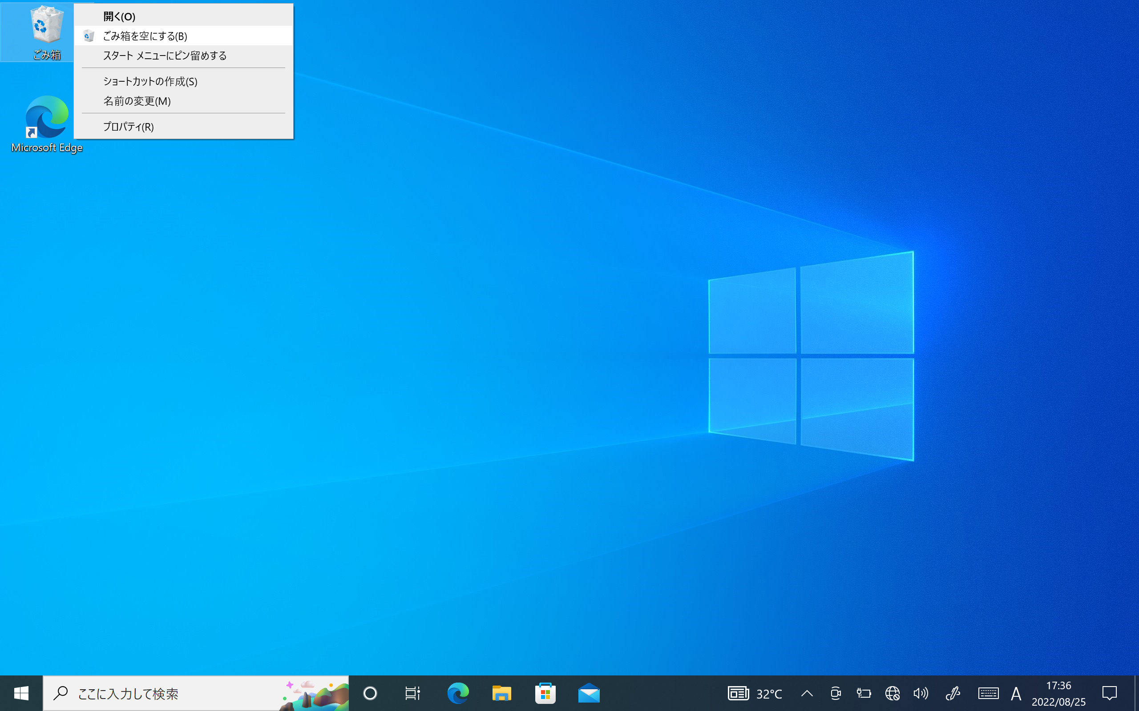
Task: Open Microsoft Edge from the taskbar
Action: pyautogui.click(x=457, y=693)
